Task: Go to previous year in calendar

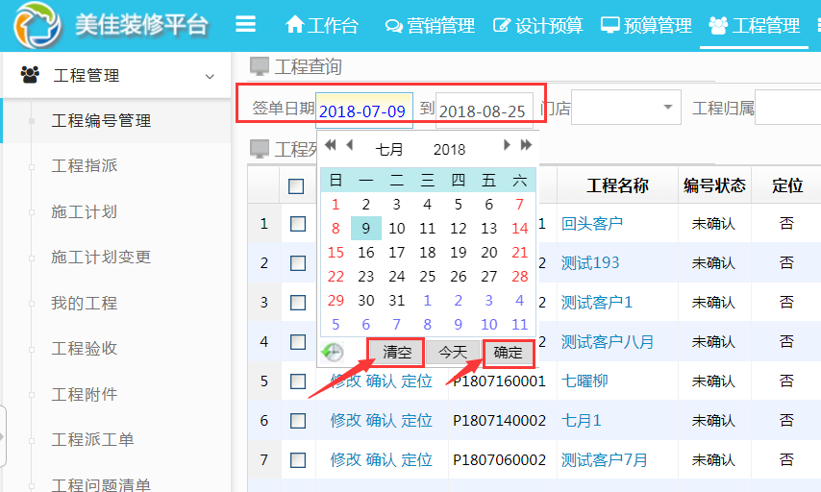Action: click(330, 145)
